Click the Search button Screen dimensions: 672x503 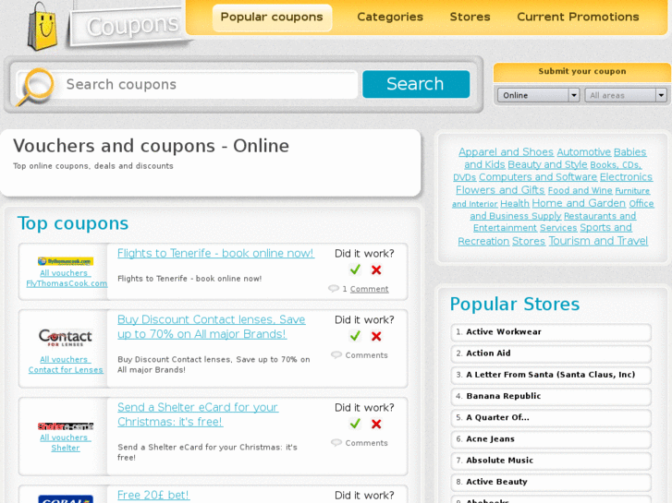tap(416, 84)
